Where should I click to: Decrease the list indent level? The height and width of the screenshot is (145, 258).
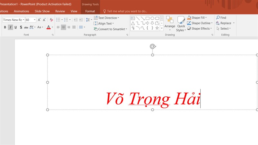[75, 20]
